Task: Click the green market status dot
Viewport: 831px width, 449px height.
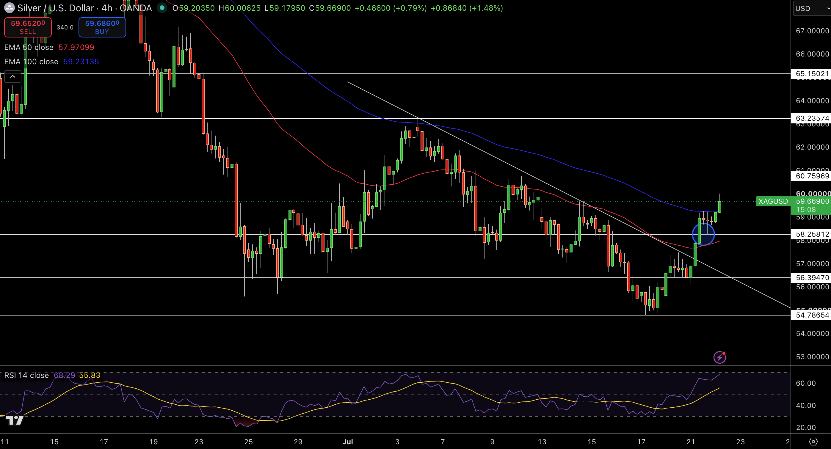Action: [162, 8]
